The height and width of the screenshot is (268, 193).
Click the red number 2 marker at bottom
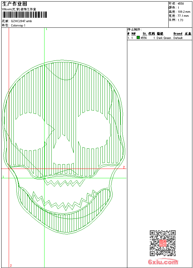pyautogui.click(x=11, y=266)
